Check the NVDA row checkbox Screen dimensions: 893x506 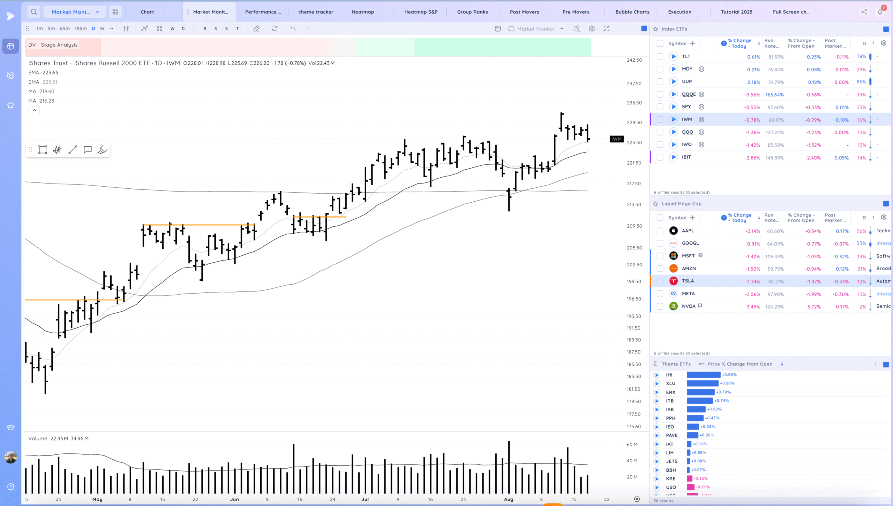coord(660,306)
